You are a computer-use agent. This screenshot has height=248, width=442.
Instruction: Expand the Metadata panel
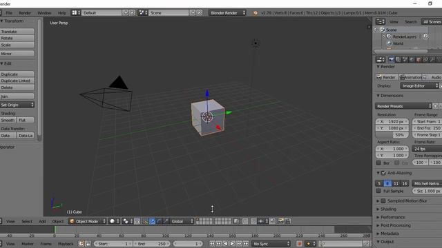click(390, 234)
